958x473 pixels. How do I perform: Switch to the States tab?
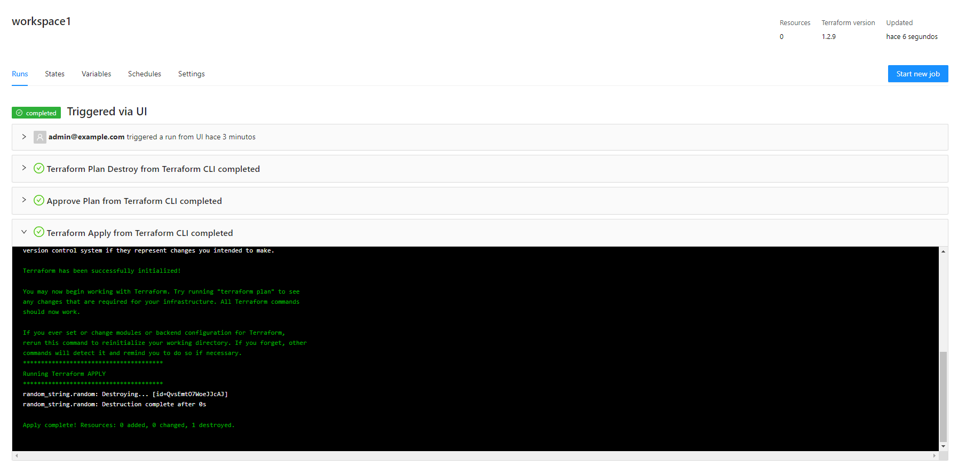tap(54, 74)
